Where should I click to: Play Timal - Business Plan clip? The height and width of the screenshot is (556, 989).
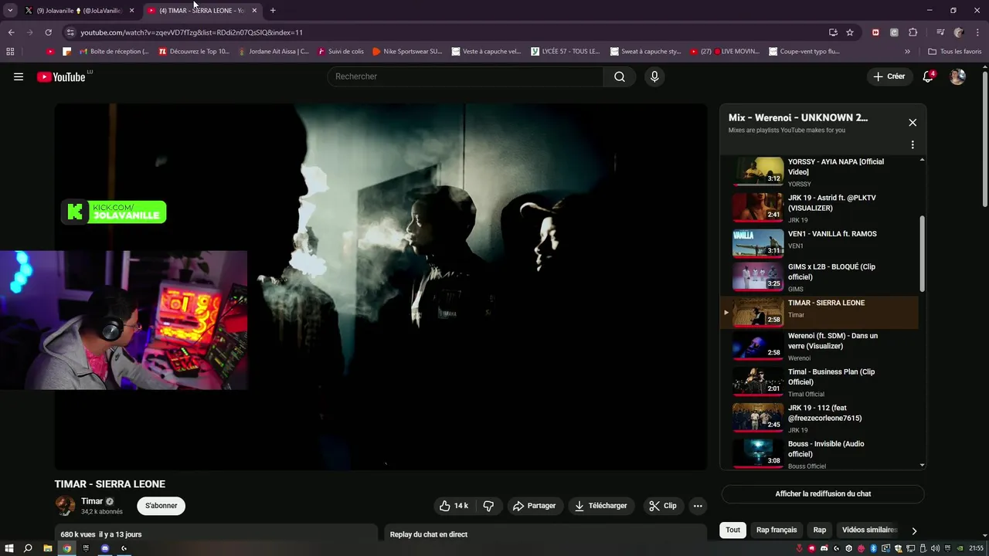click(x=819, y=381)
